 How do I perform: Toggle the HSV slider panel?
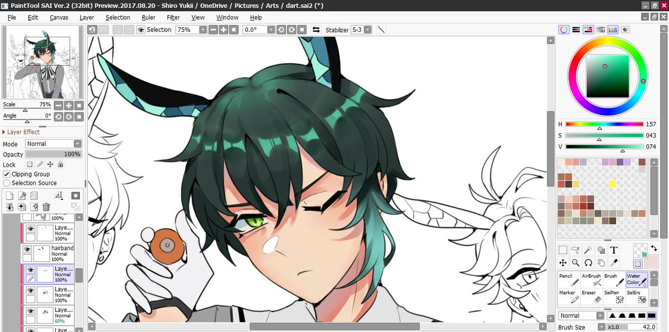588,30
